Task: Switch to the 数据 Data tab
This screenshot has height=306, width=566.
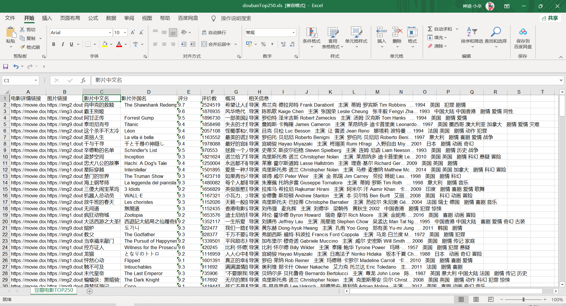Action: coord(111,18)
